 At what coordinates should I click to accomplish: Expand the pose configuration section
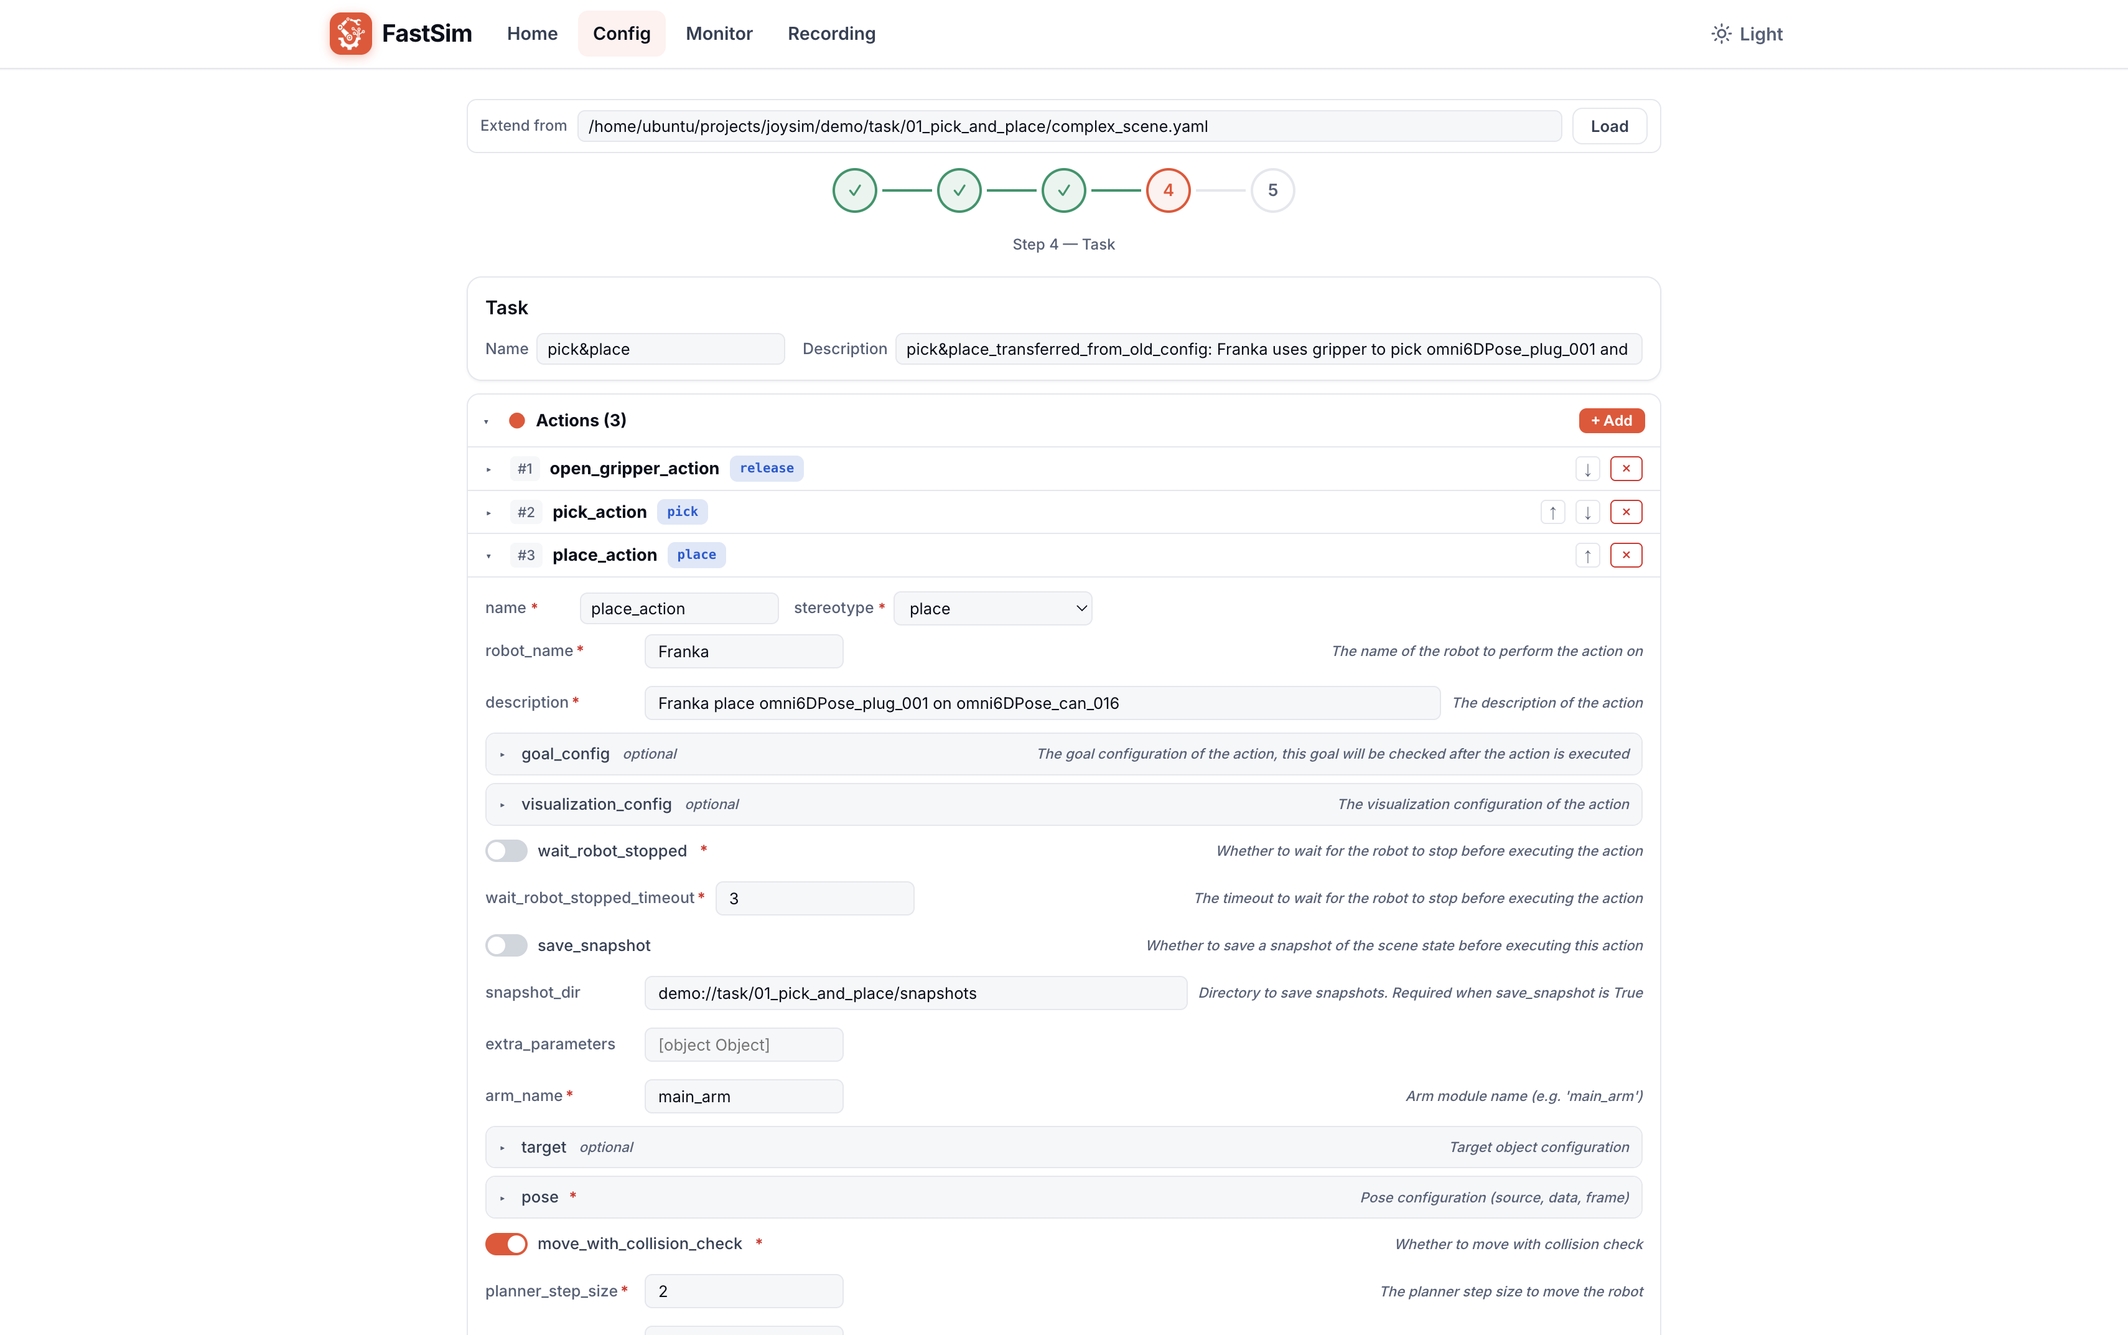coord(1063,1197)
